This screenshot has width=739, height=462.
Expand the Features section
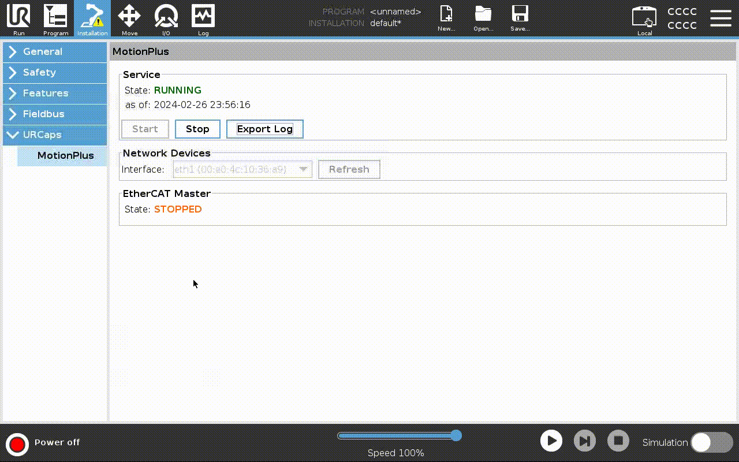[x=55, y=94]
